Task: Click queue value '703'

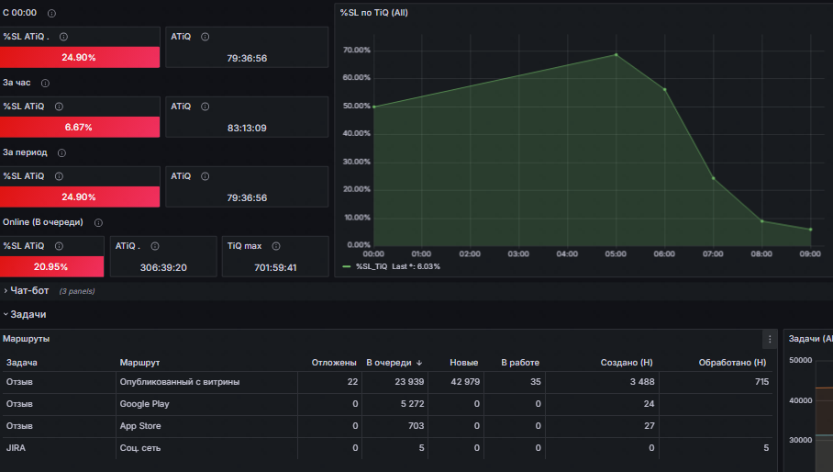Action: pos(416,426)
